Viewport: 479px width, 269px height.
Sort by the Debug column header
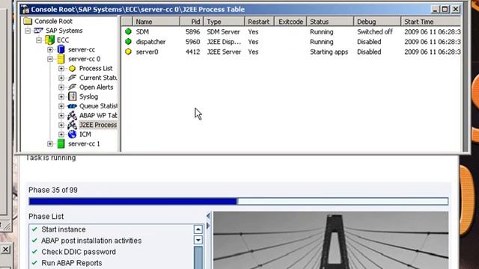tap(377, 22)
